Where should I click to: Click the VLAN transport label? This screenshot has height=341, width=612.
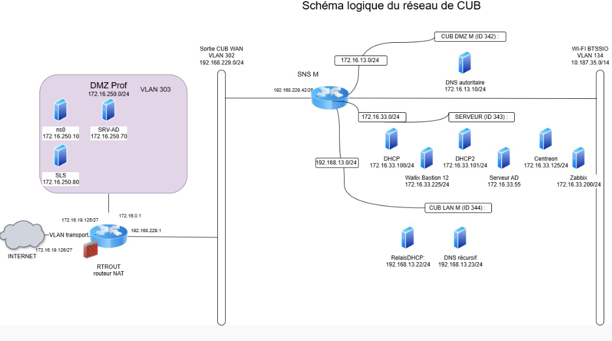click(x=69, y=235)
